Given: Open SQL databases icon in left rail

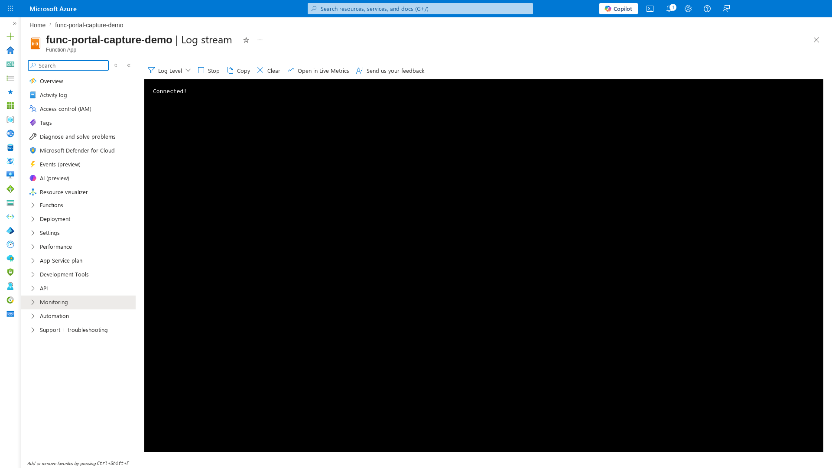Looking at the screenshot, I should (10, 147).
